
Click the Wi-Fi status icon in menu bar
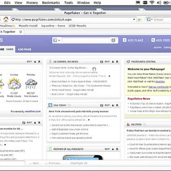[x=152, y=2]
